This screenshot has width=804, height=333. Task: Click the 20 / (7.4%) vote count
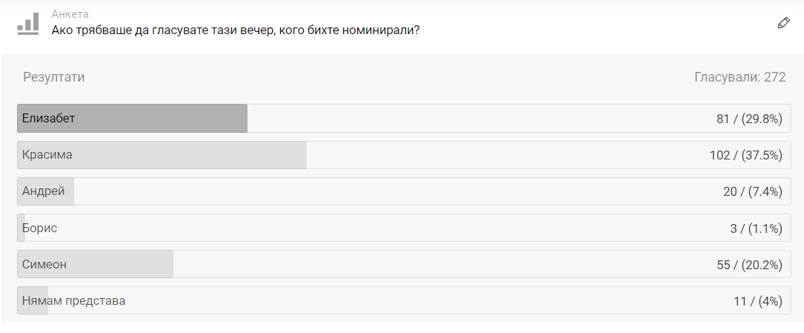[x=753, y=192]
